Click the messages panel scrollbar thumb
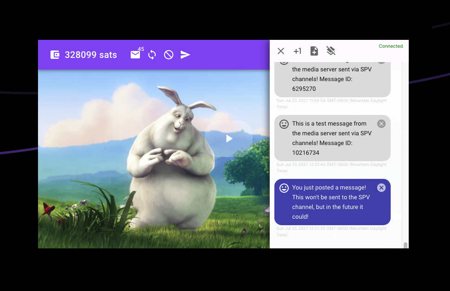The width and height of the screenshot is (450, 291). (x=406, y=246)
